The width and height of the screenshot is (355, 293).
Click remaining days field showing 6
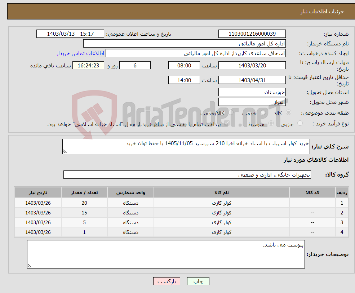click(135, 66)
